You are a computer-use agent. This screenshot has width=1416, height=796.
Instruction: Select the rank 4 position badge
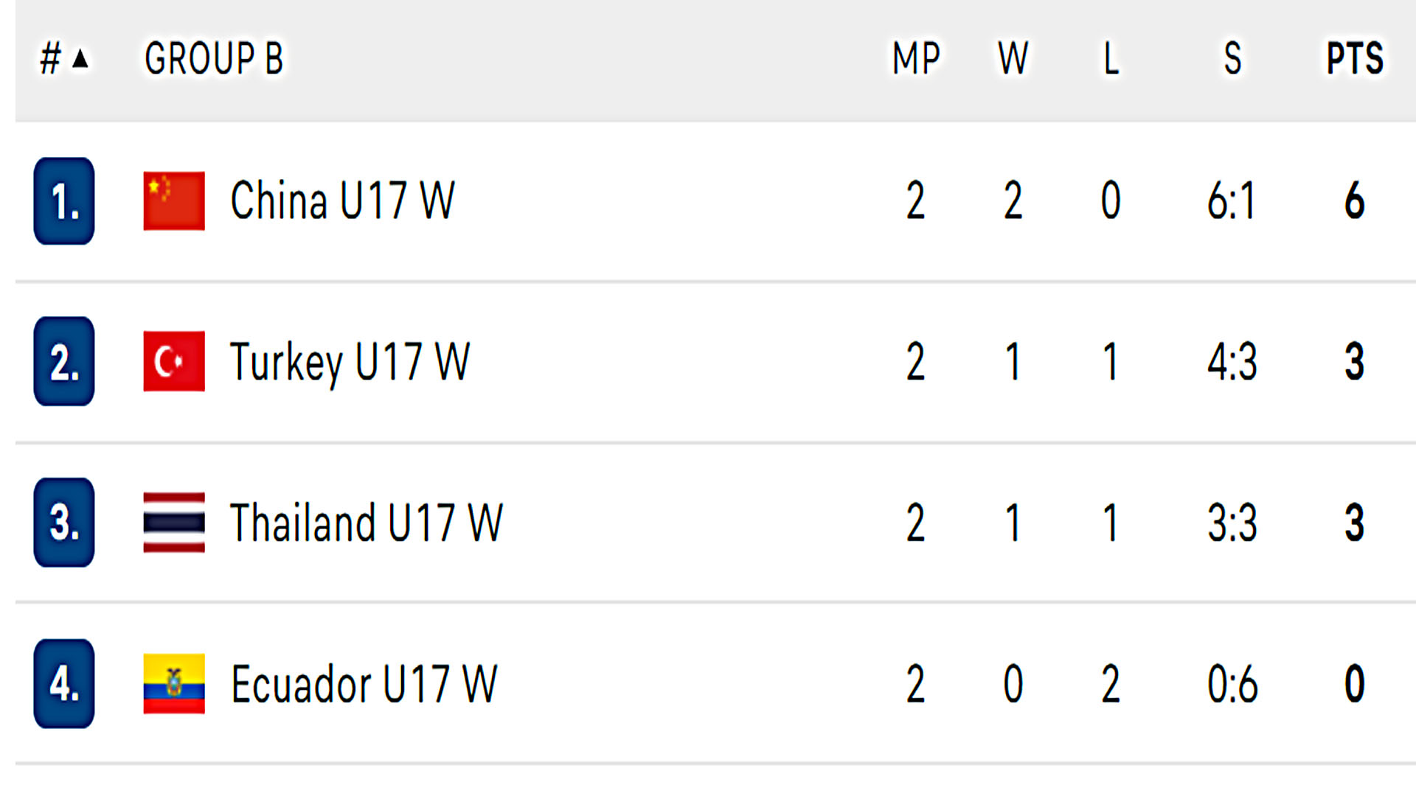pyautogui.click(x=64, y=684)
